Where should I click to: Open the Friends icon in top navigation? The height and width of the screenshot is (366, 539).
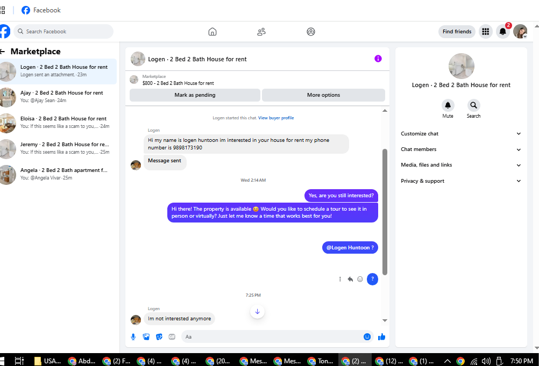tap(261, 32)
